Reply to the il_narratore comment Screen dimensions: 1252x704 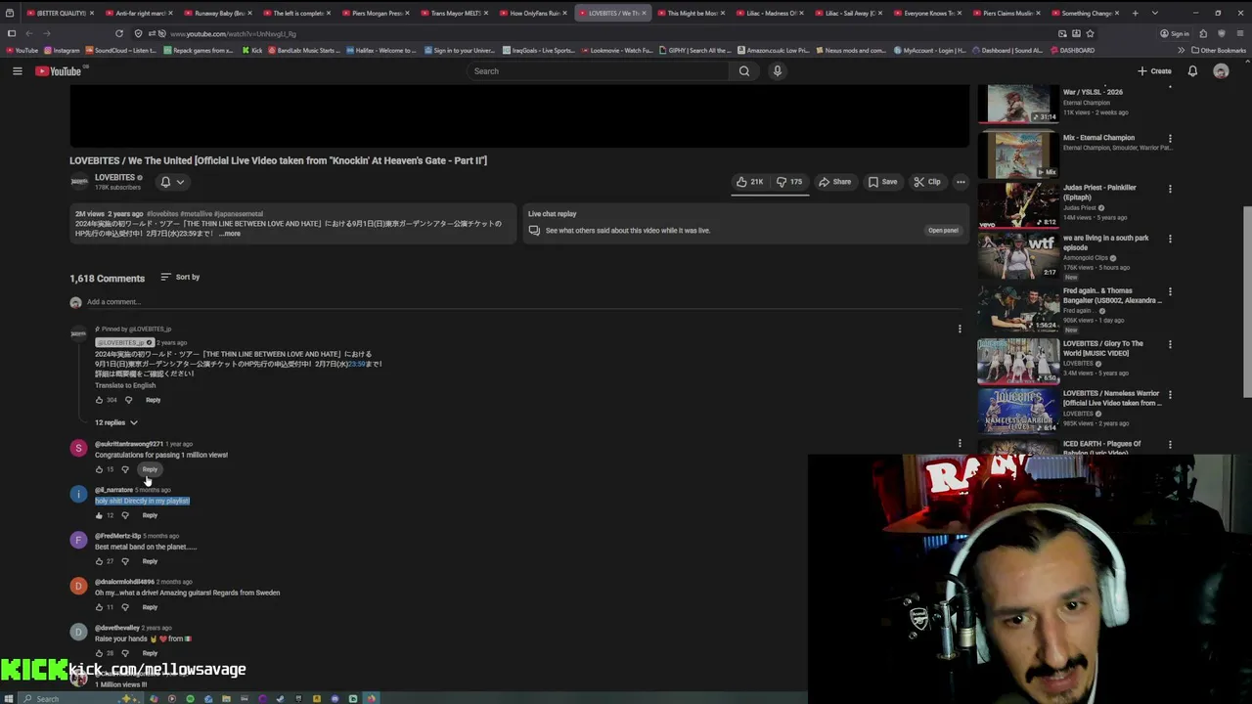[x=150, y=515]
